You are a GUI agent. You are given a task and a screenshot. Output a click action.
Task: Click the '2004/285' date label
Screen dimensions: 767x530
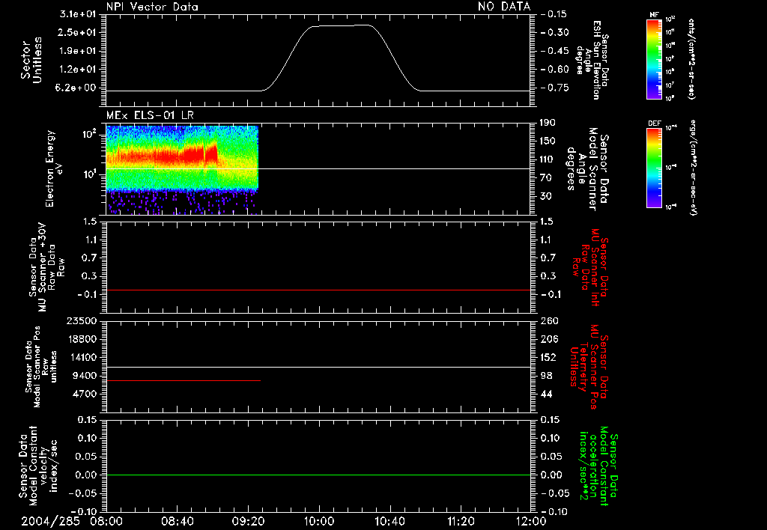point(50,521)
